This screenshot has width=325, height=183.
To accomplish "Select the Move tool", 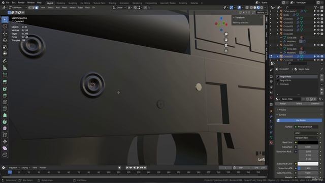I will click(x=5, y=33).
